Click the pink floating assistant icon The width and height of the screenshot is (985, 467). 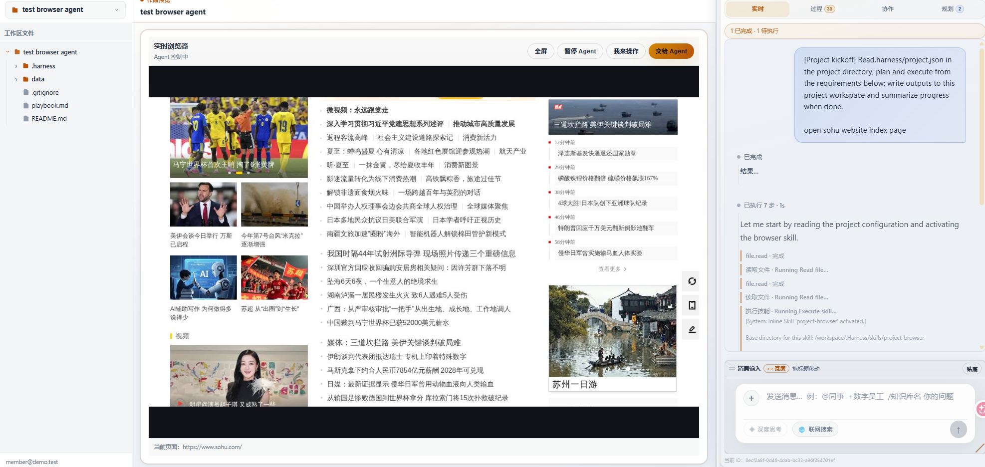[981, 409]
